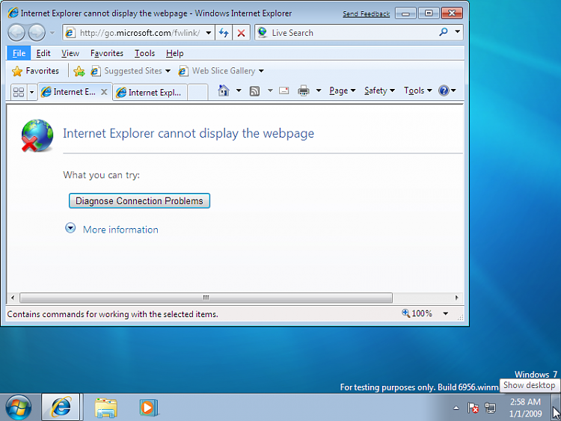Open the Safety command bar menu

(x=379, y=90)
